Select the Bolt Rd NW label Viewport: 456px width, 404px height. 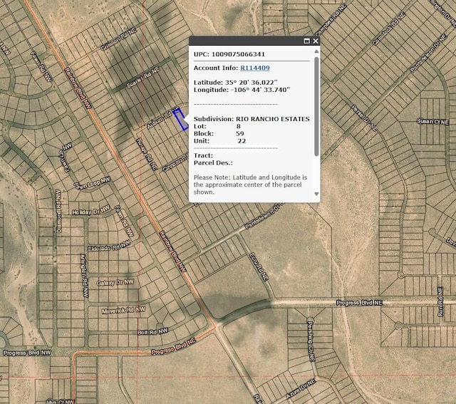click(152, 331)
